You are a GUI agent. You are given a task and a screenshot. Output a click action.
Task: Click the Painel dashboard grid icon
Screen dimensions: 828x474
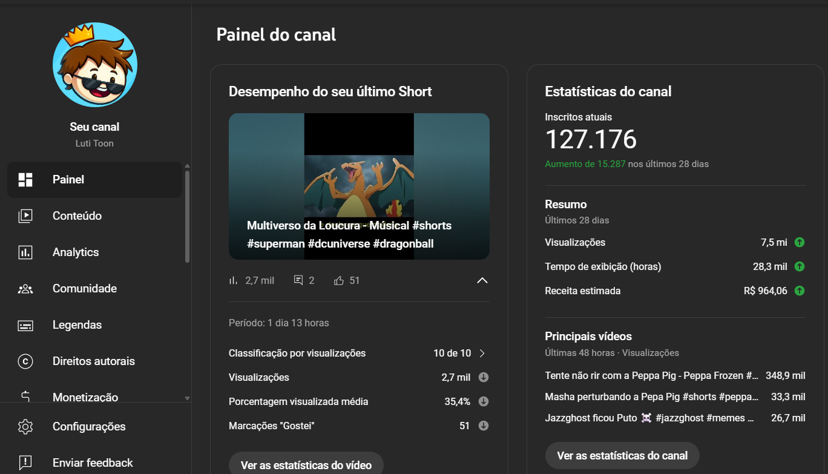pos(25,179)
